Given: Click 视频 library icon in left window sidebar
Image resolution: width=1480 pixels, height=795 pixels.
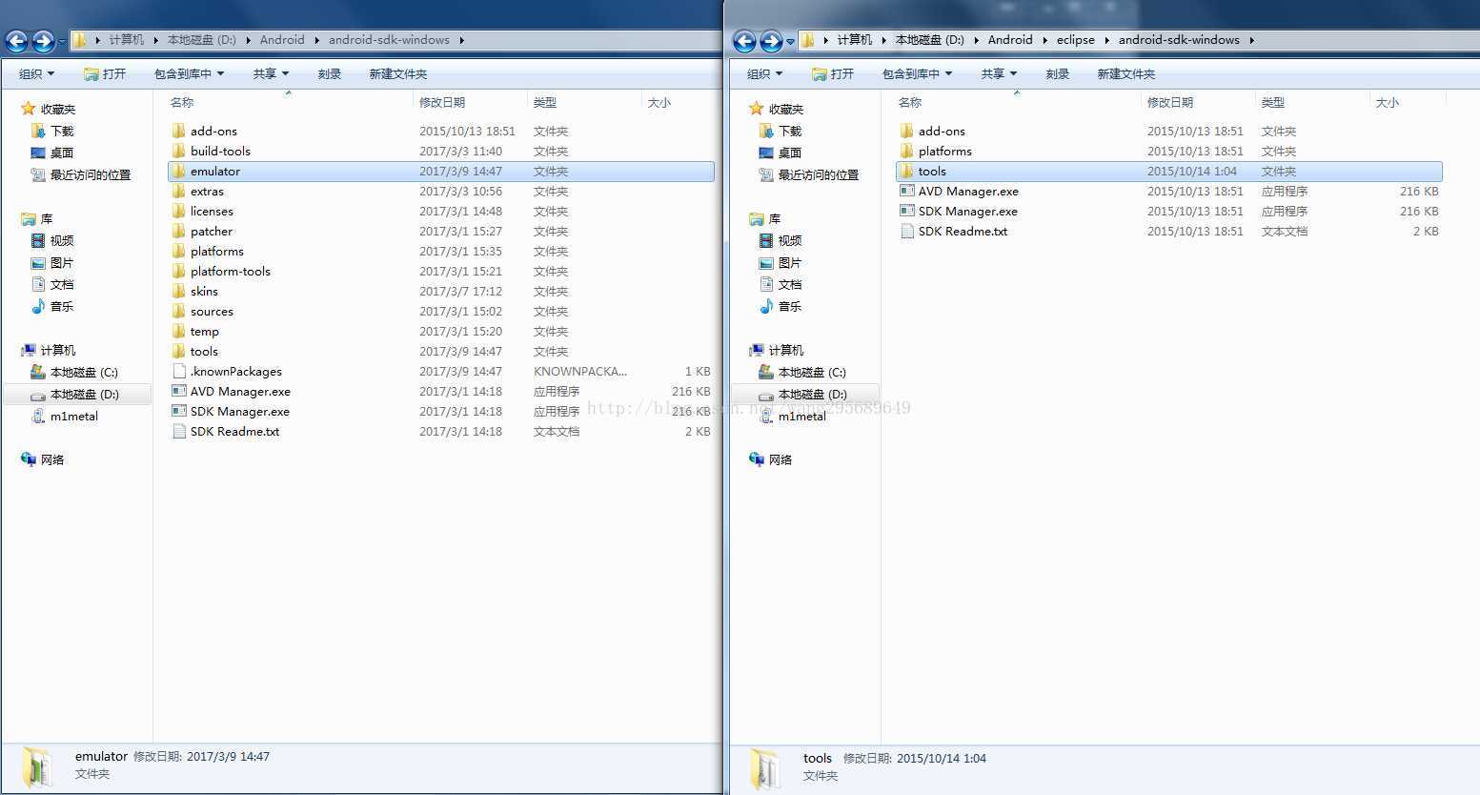Looking at the screenshot, I should 38,241.
